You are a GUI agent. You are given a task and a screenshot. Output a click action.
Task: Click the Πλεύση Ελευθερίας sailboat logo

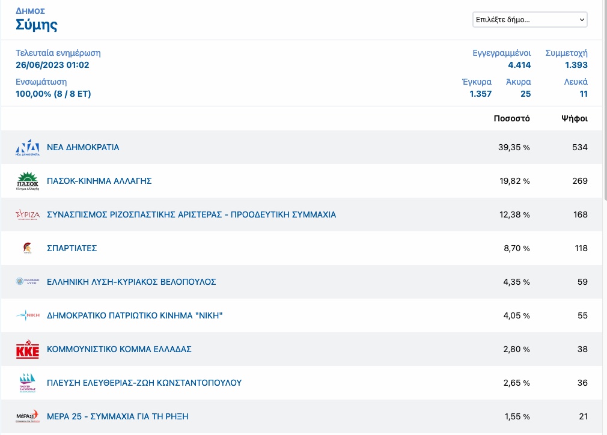tap(28, 383)
